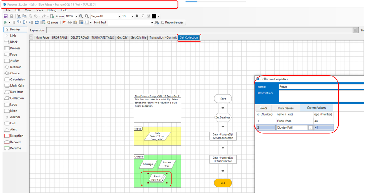Click the Zoom In magnifier icon

(81, 16)
